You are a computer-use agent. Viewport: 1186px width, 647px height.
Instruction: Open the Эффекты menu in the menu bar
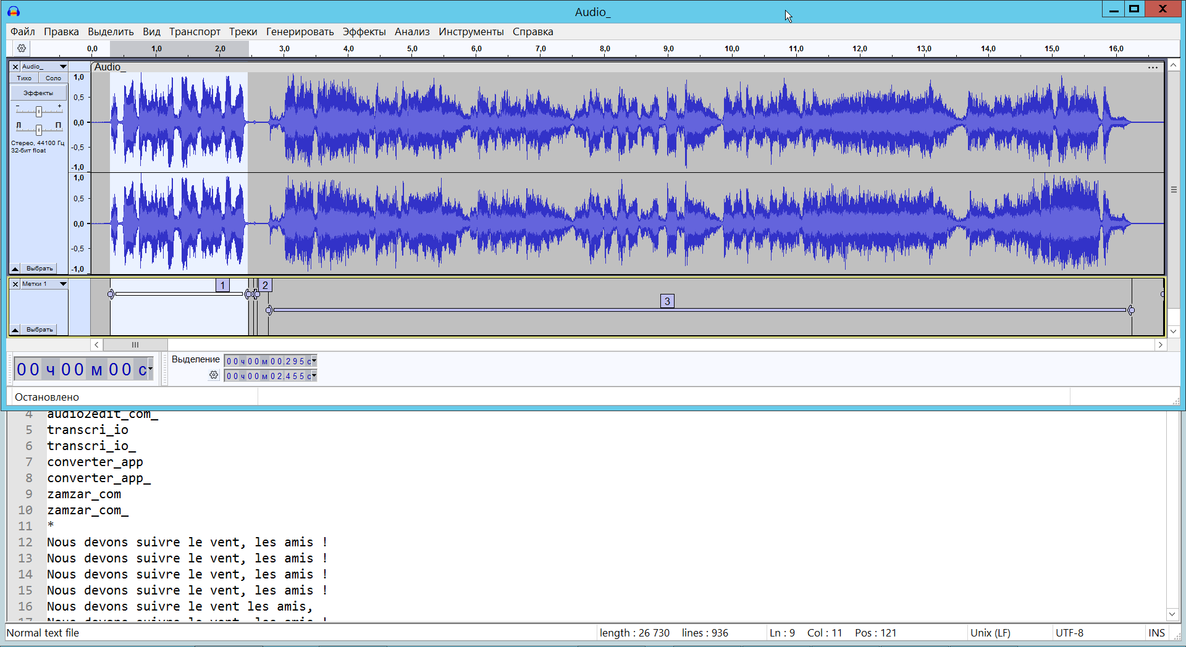pos(364,31)
